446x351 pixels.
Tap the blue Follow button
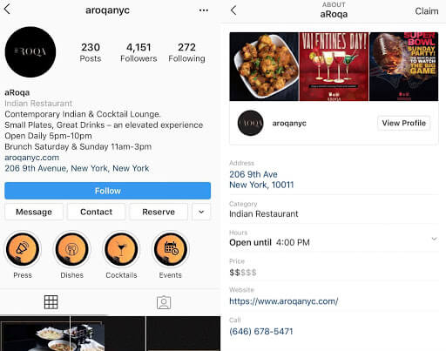[x=107, y=191]
